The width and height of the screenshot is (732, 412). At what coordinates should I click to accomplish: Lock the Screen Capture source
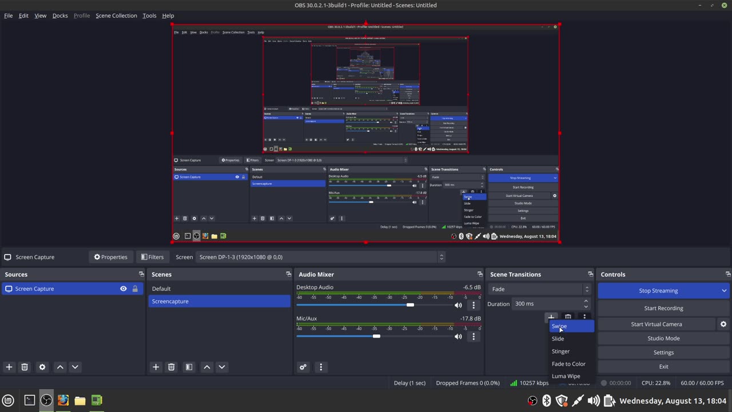point(135,289)
